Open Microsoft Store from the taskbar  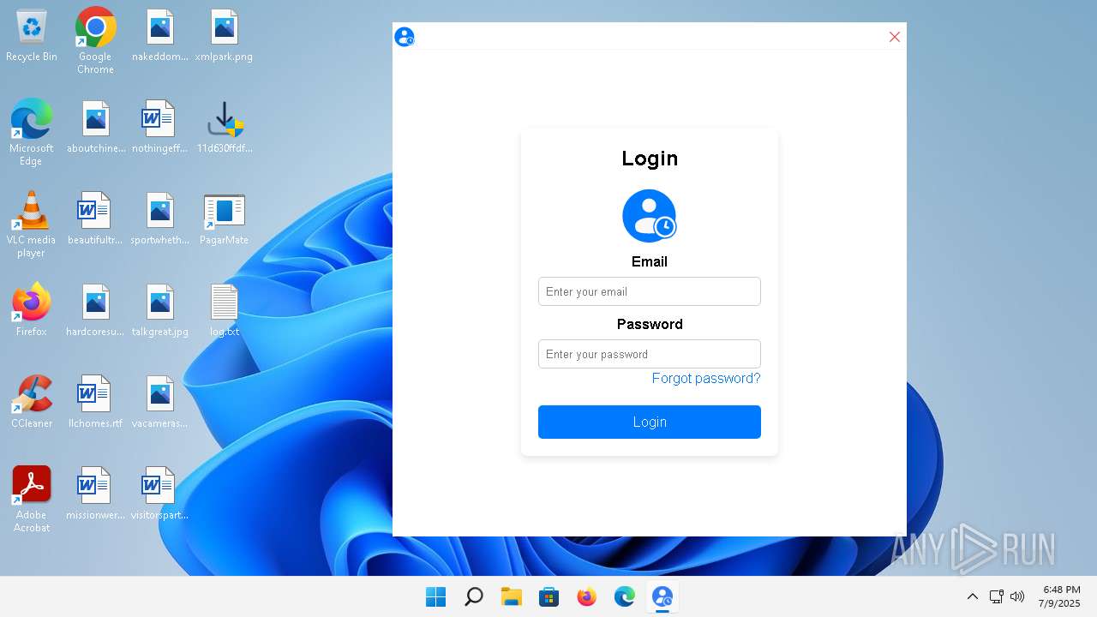tap(549, 596)
